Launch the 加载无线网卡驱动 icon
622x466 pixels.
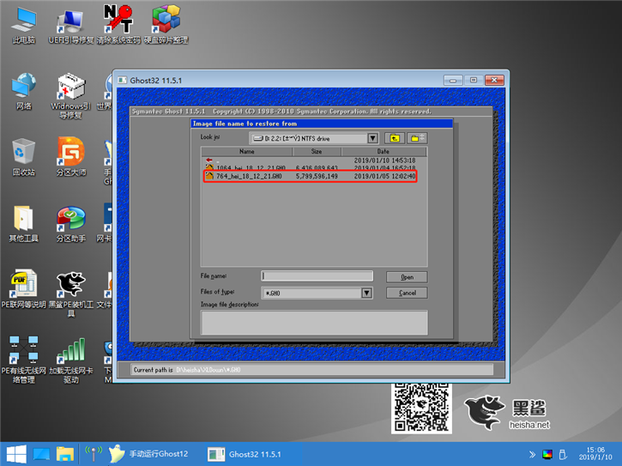(x=70, y=360)
